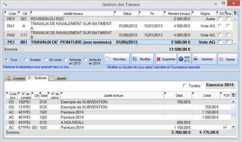Tick the DO checkbox for REV row
The image size is (242, 142).
[x=220, y=19]
